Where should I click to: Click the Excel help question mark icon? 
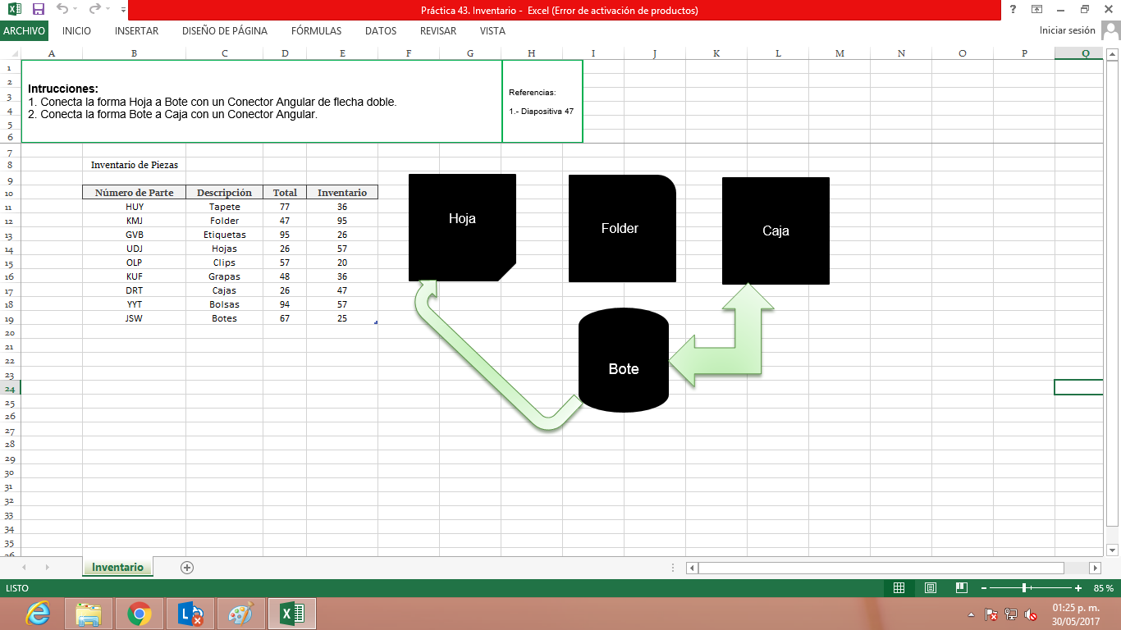point(1013,10)
